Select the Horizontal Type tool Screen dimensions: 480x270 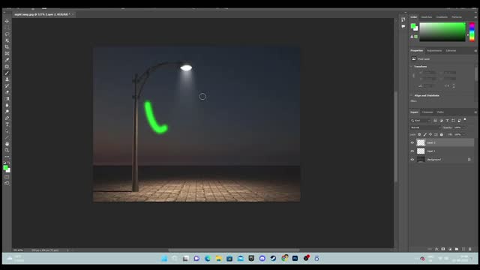[7, 124]
